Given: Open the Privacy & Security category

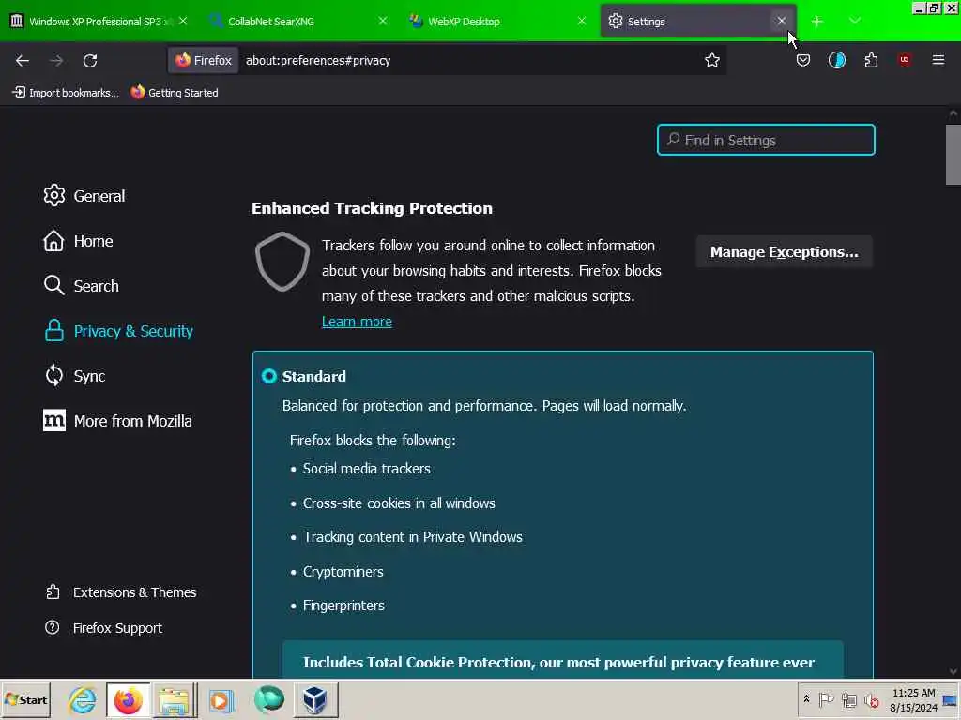Looking at the screenshot, I should pyautogui.click(x=119, y=331).
